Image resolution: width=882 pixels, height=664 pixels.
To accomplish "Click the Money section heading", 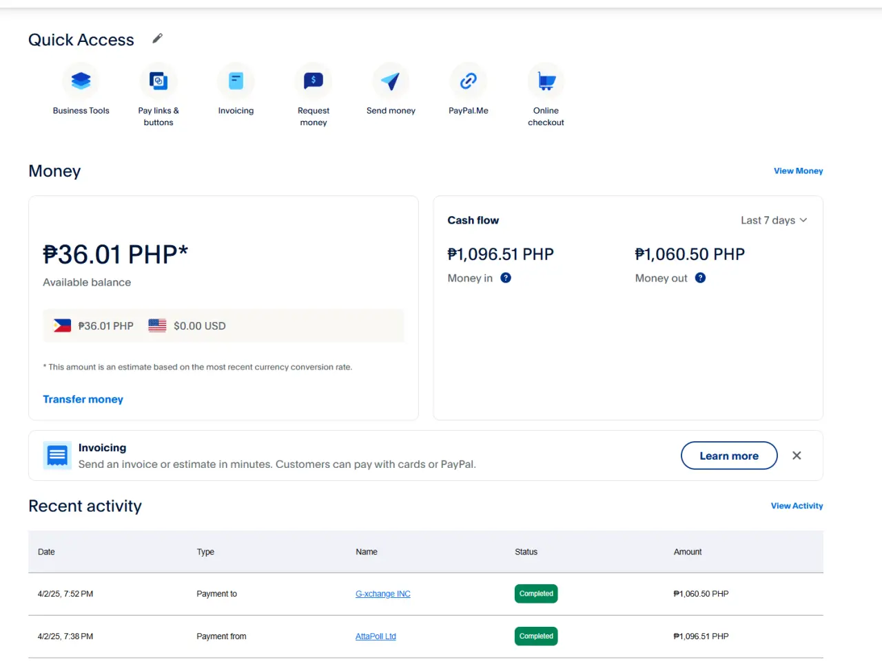I will [x=54, y=171].
